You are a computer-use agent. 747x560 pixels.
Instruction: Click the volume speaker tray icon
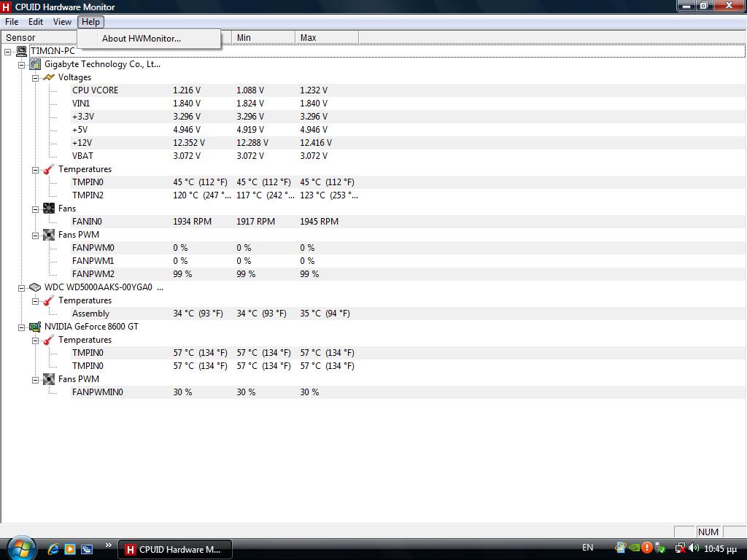tap(694, 548)
